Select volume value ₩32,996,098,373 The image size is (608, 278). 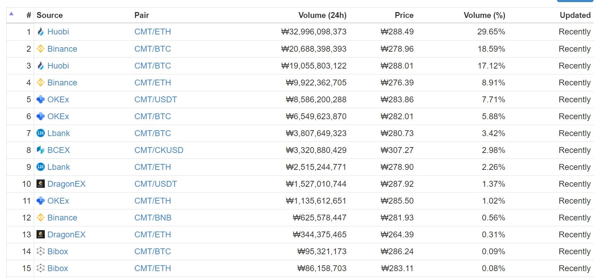(x=314, y=32)
